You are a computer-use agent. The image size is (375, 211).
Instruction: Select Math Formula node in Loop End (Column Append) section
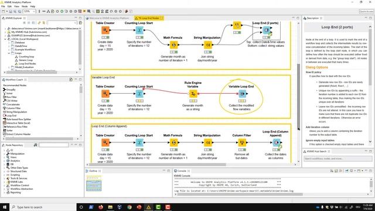[x=173, y=142]
